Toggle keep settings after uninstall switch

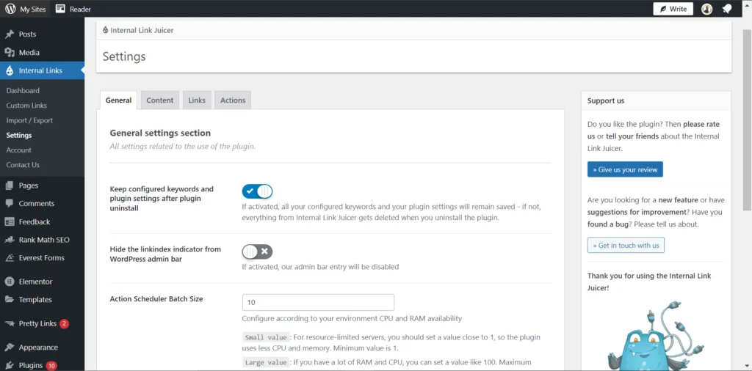pos(257,191)
